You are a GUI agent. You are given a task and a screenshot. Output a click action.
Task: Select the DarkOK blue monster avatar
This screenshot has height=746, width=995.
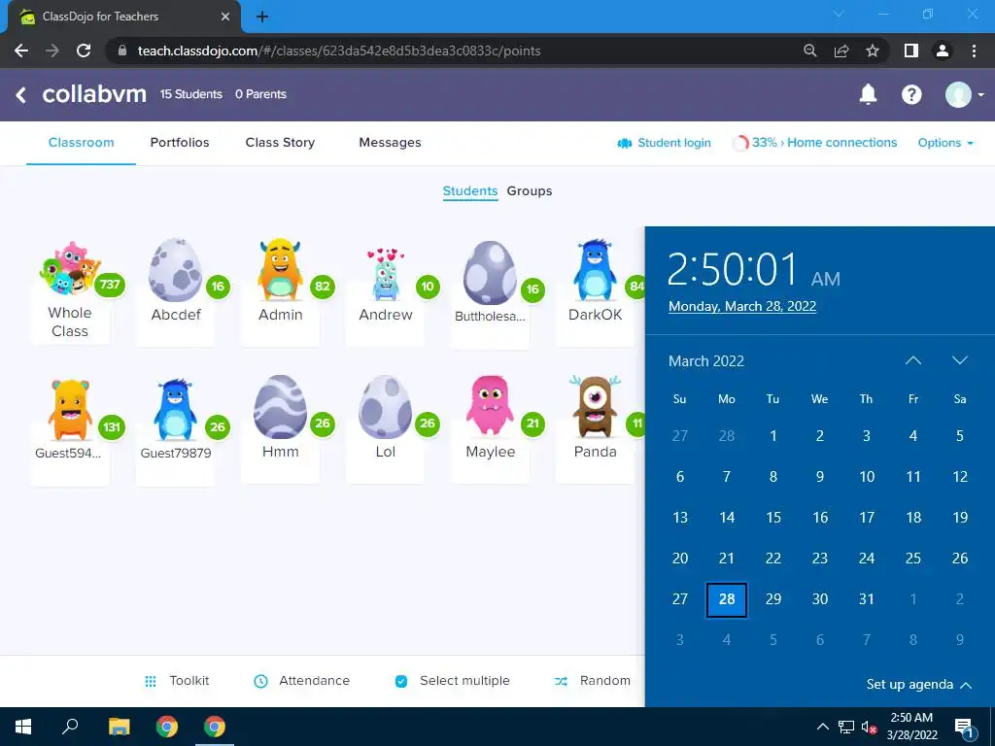595,270
